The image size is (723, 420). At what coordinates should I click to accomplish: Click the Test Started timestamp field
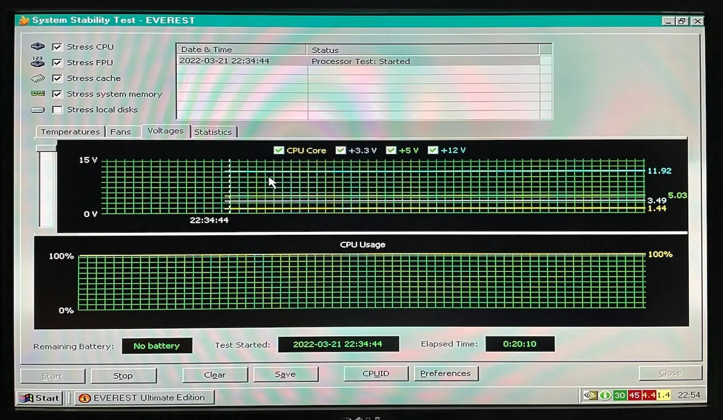point(338,344)
